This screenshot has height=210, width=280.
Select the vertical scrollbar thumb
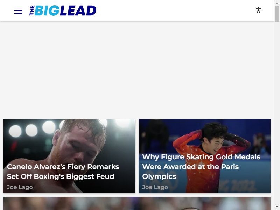coord(277,14)
